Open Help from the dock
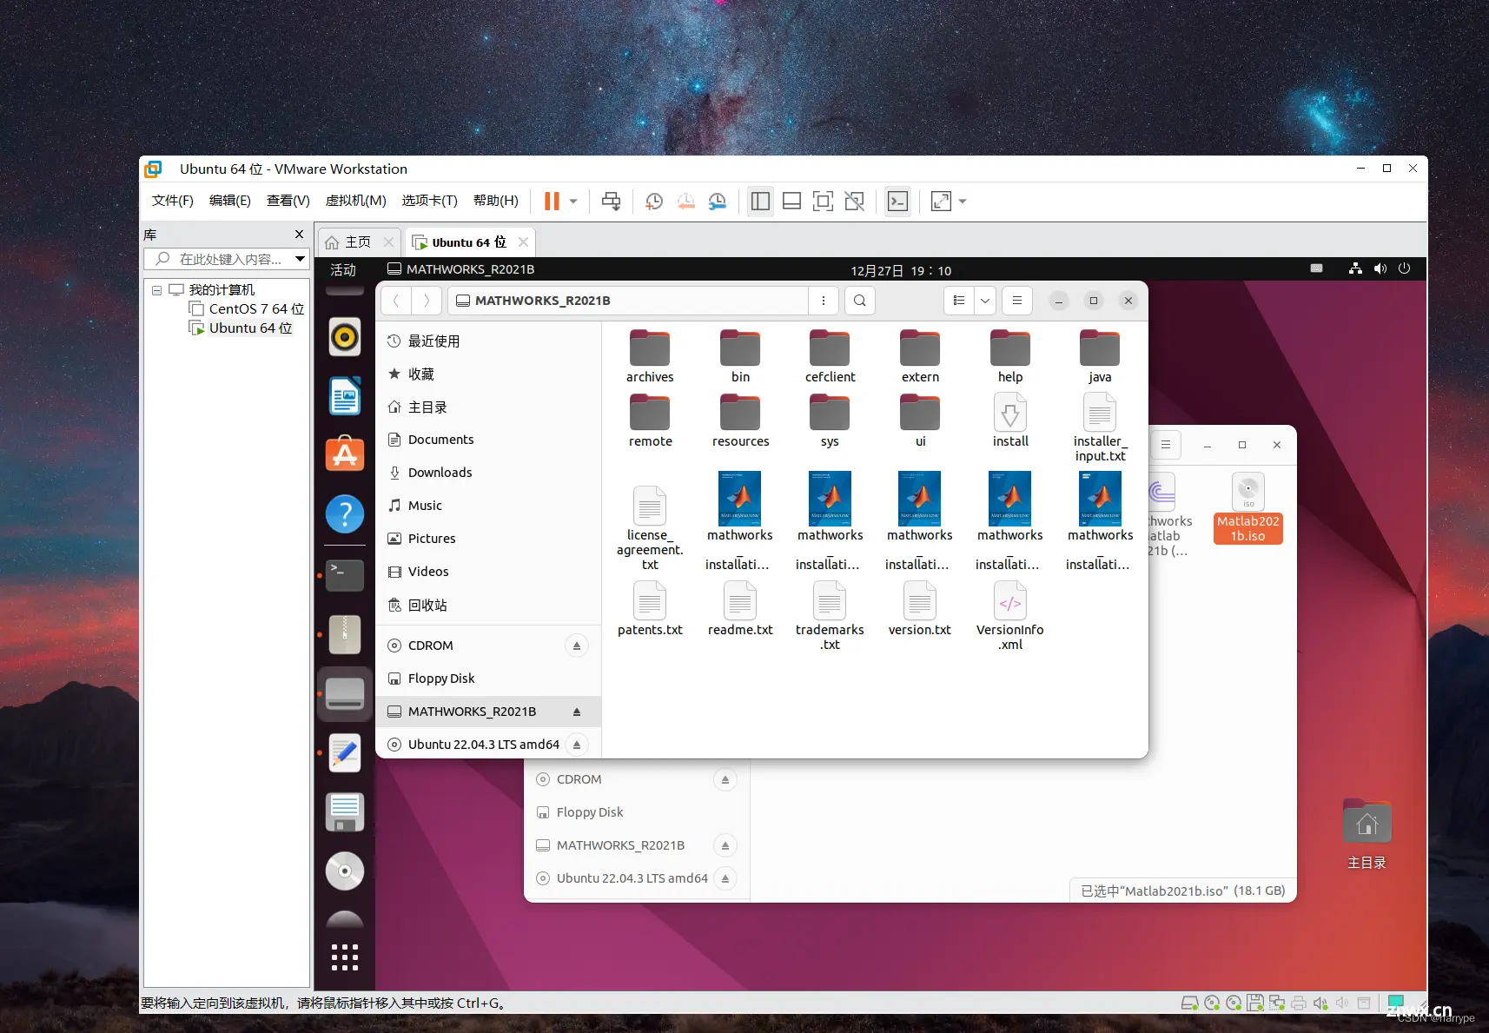The image size is (1489, 1033). pyautogui.click(x=345, y=514)
